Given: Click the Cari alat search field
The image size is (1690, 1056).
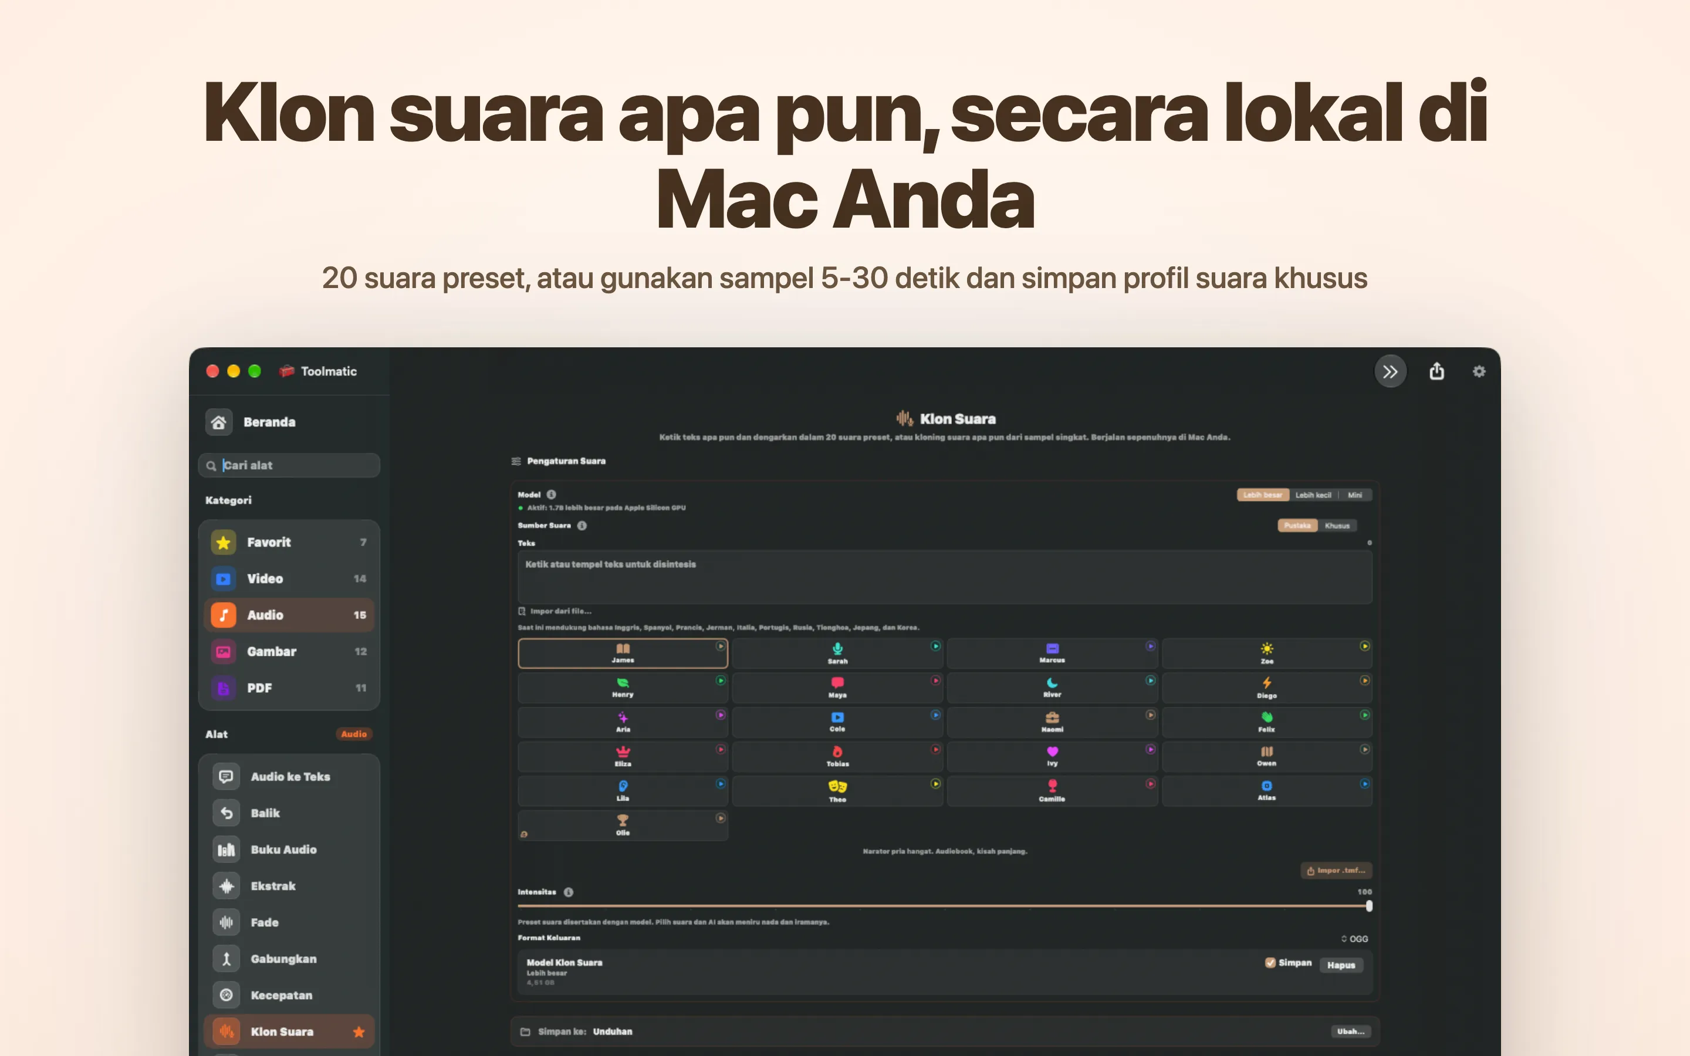Looking at the screenshot, I should 289,465.
